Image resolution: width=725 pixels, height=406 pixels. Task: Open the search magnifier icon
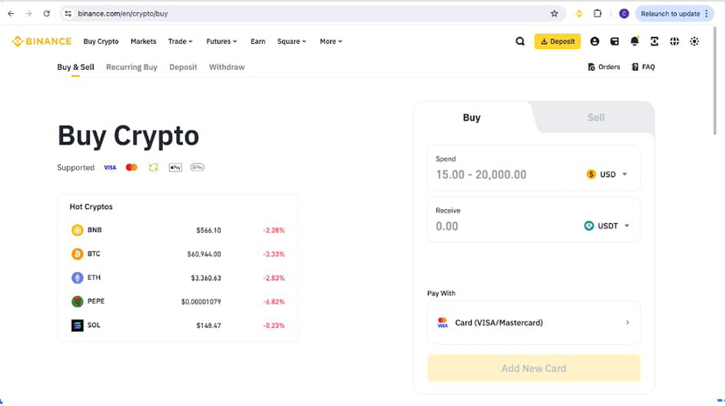(x=520, y=41)
